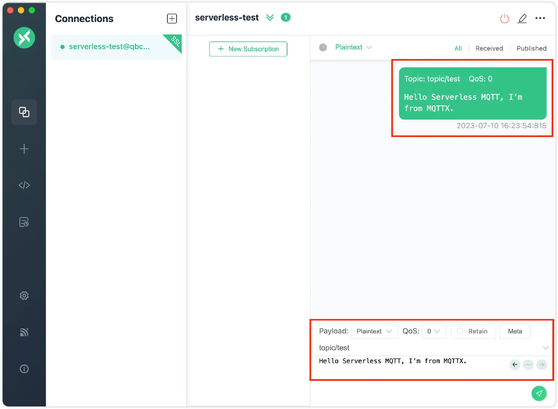Open the QoS 0 dropdown
Image resolution: width=558 pixels, height=409 pixels.
434,331
